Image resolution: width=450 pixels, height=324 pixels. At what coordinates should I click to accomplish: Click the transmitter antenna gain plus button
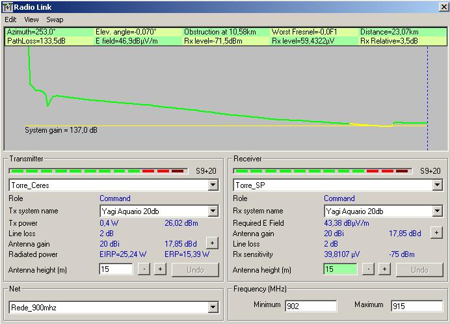point(212,243)
